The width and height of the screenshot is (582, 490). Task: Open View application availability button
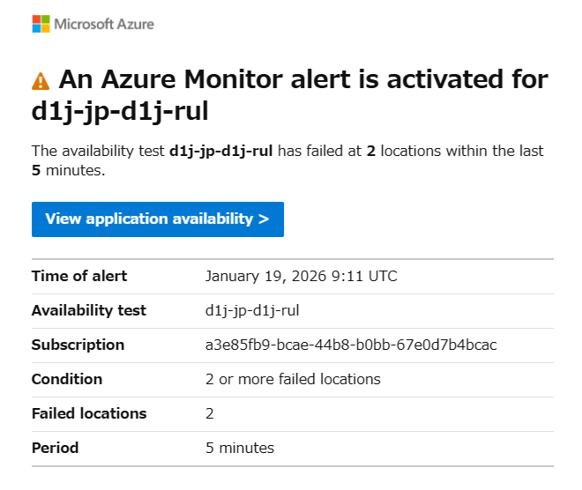tap(157, 219)
